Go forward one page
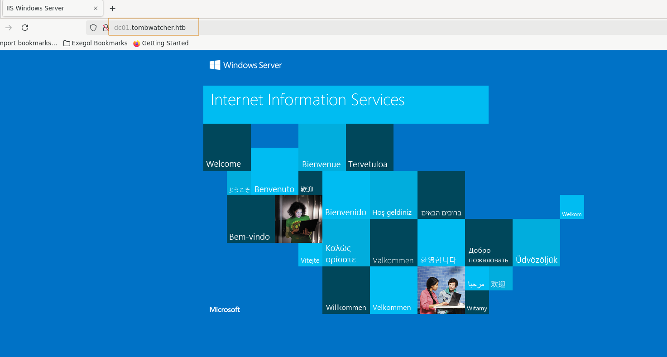The image size is (667, 357). [x=9, y=28]
